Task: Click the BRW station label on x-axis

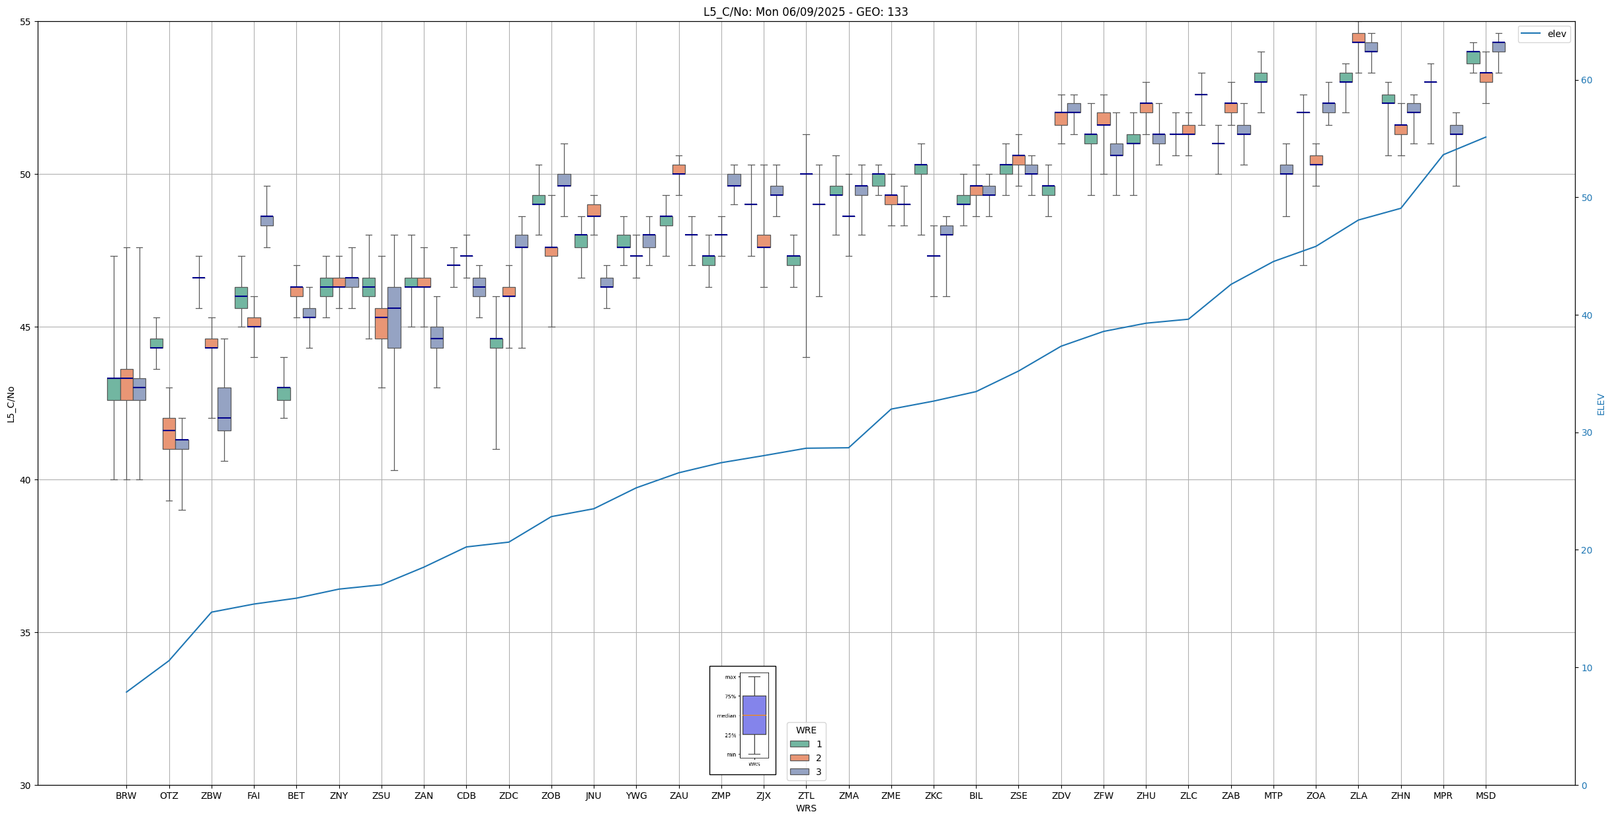Action: [126, 796]
